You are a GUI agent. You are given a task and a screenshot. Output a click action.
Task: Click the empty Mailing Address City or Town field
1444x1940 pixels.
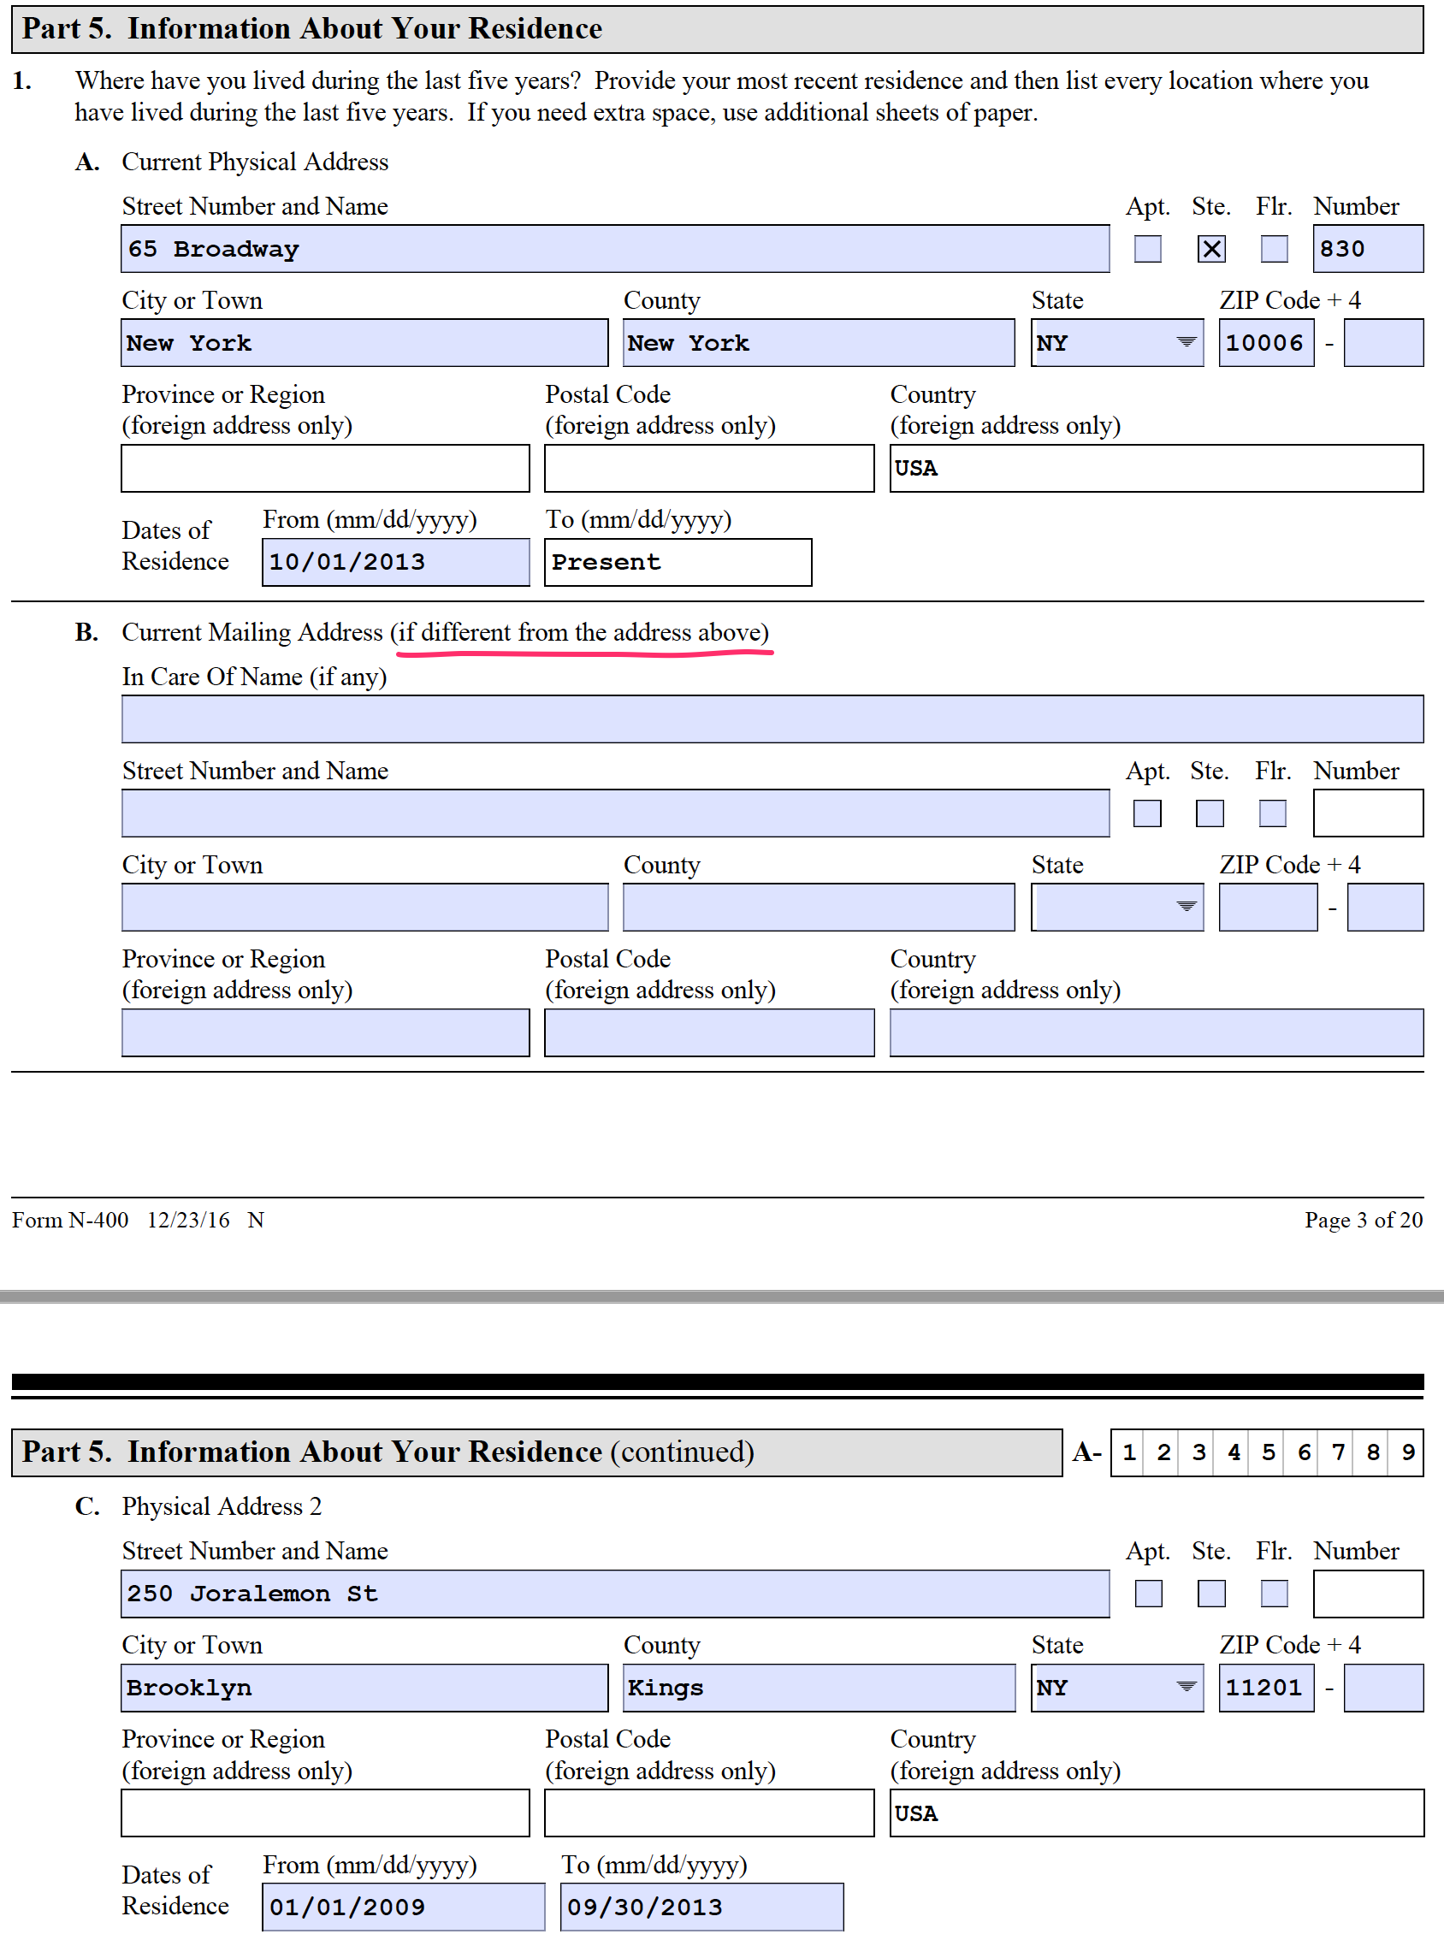pos(364,907)
